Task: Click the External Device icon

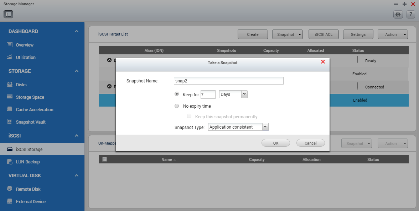Action: tap(10, 201)
